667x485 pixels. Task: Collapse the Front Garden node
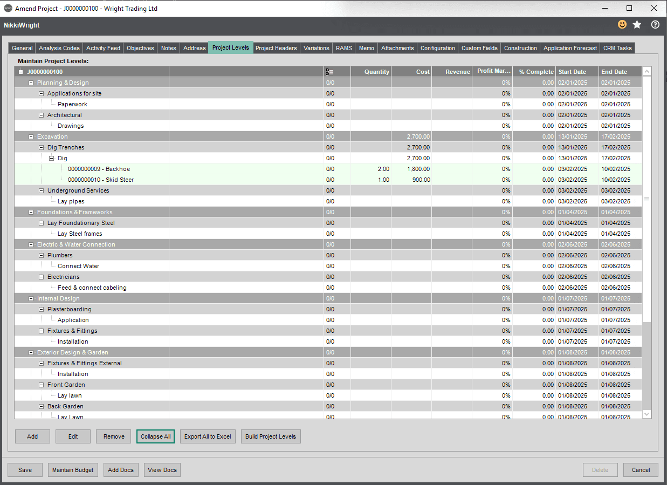click(42, 385)
